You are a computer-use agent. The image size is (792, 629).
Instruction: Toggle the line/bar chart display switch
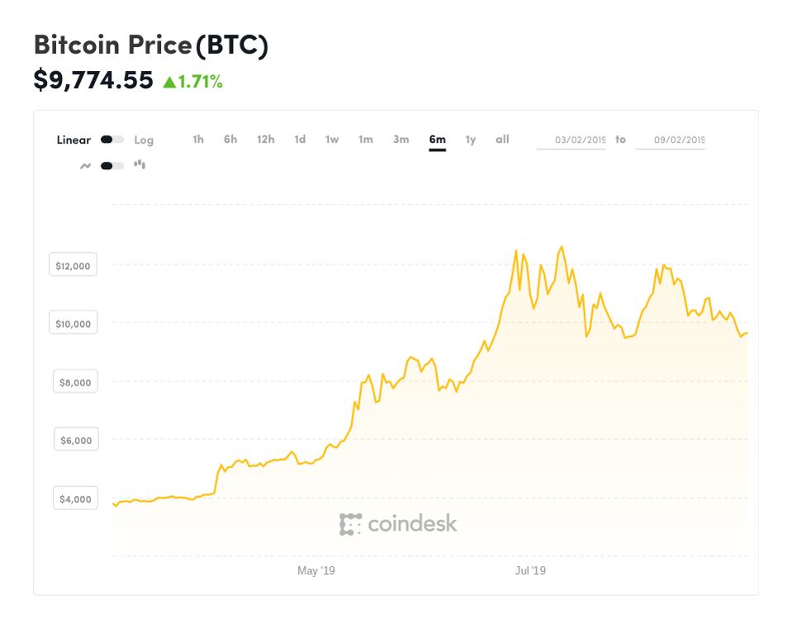(x=111, y=165)
